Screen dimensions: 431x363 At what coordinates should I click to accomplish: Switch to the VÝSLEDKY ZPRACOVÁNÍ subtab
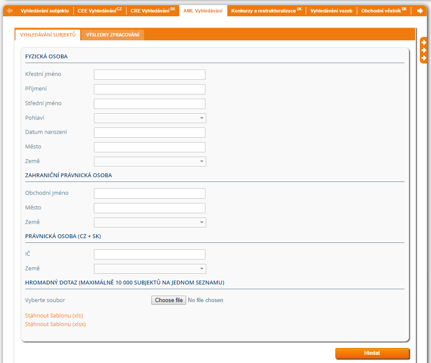pyautogui.click(x=113, y=35)
